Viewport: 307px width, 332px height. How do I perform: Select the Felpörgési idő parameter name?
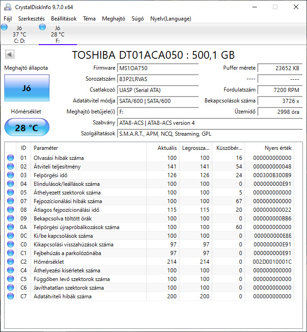[x=51, y=175]
